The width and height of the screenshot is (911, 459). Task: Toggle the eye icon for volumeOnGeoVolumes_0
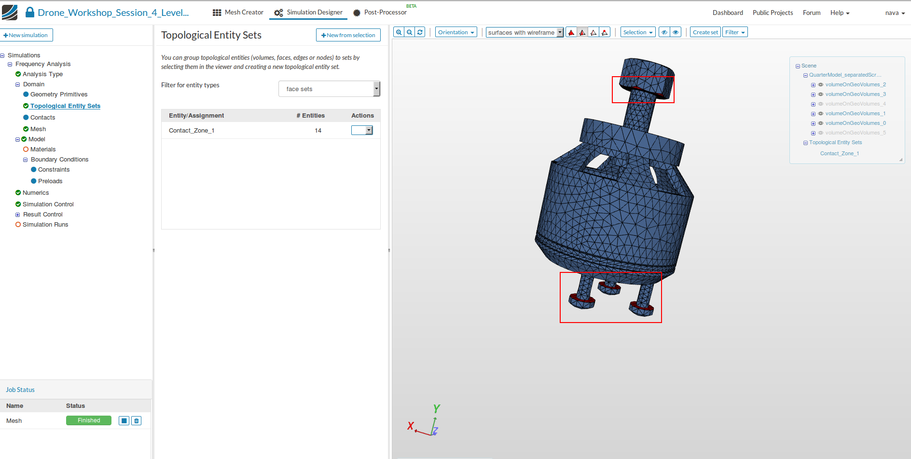820,123
